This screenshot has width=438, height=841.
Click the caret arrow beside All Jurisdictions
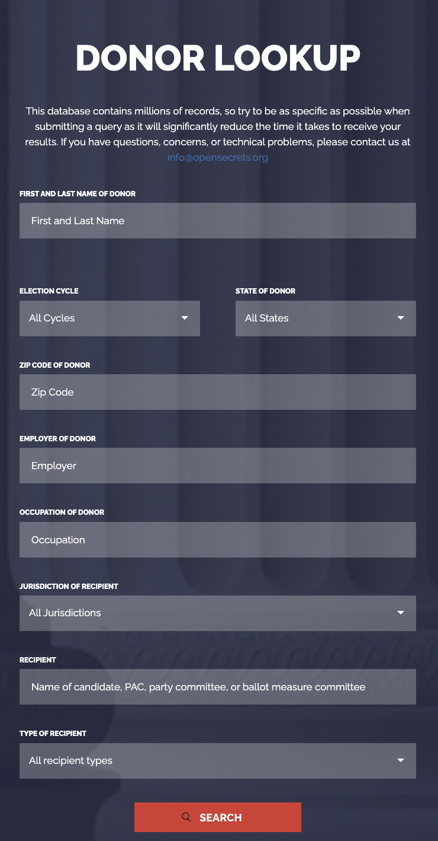pyautogui.click(x=401, y=613)
